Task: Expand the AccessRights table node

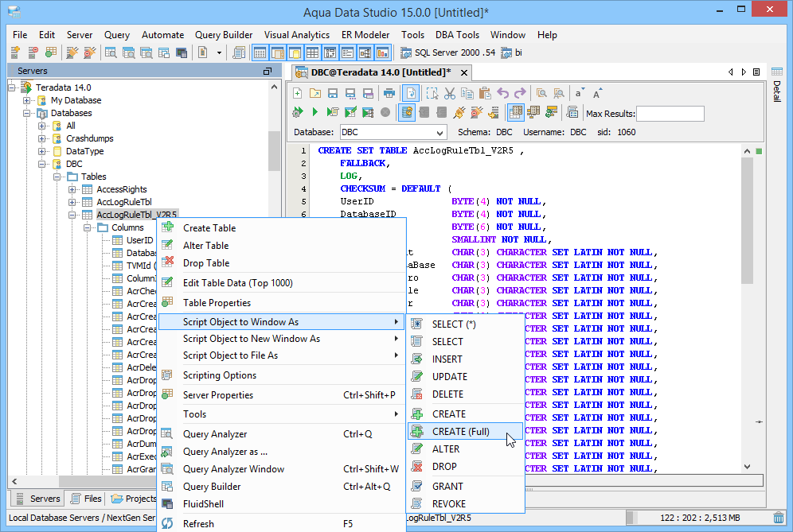Action: [x=72, y=189]
